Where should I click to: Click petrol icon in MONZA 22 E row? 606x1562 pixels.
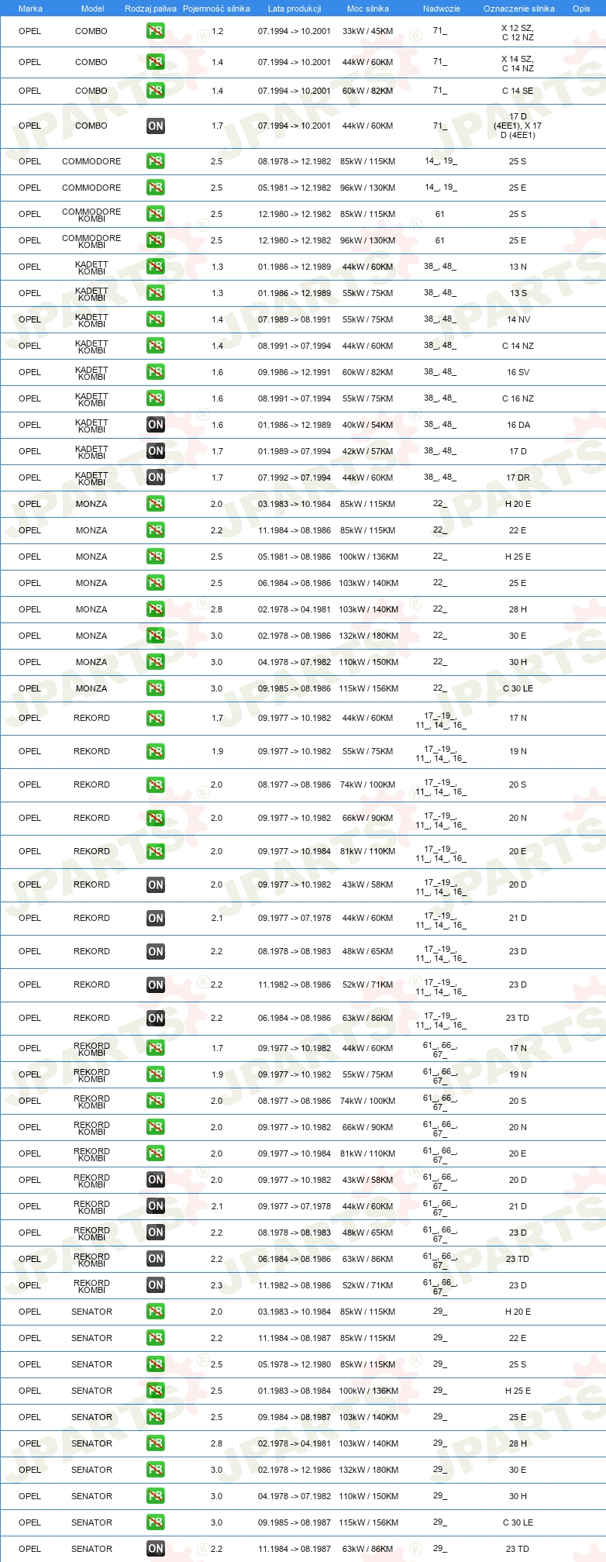point(156,530)
